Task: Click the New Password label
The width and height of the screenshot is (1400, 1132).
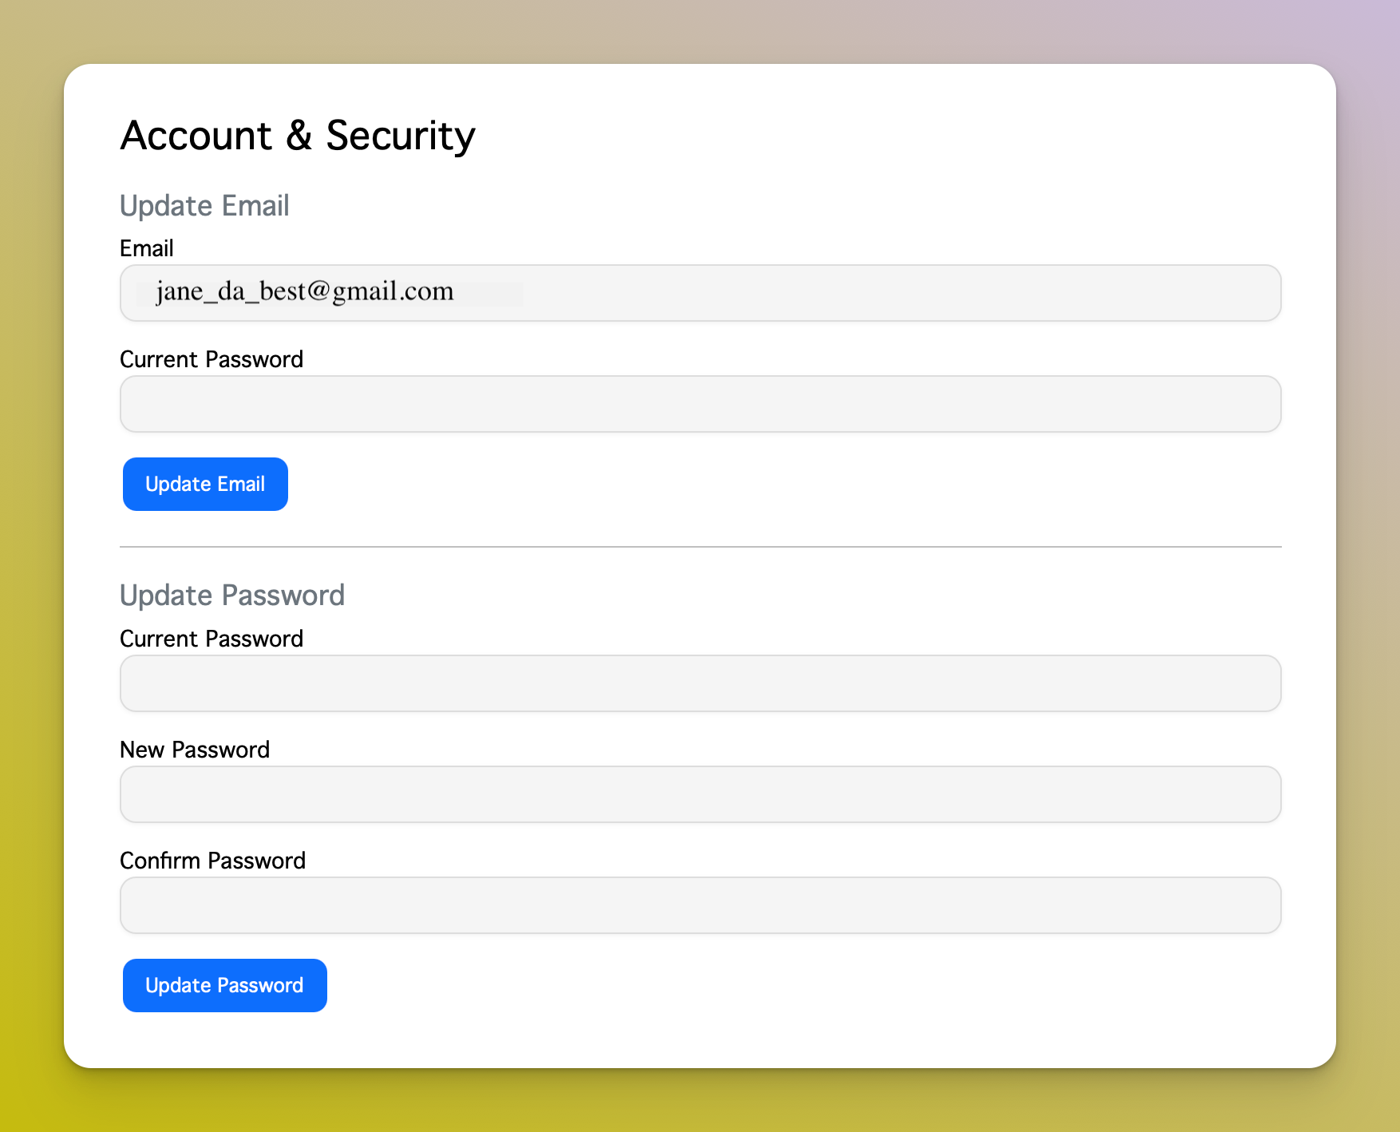Action: (x=195, y=750)
